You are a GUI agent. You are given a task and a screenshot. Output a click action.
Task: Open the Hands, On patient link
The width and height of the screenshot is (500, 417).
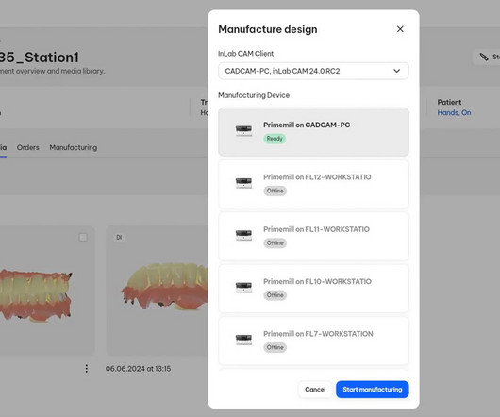click(454, 113)
